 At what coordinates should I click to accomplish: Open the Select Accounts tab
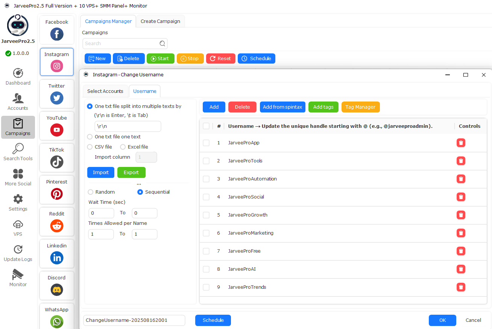click(x=105, y=91)
